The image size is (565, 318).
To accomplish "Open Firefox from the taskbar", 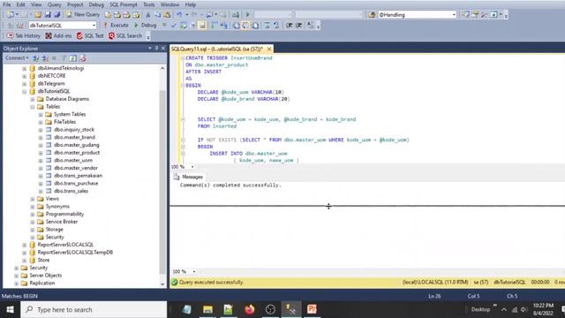I will [x=249, y=309].
